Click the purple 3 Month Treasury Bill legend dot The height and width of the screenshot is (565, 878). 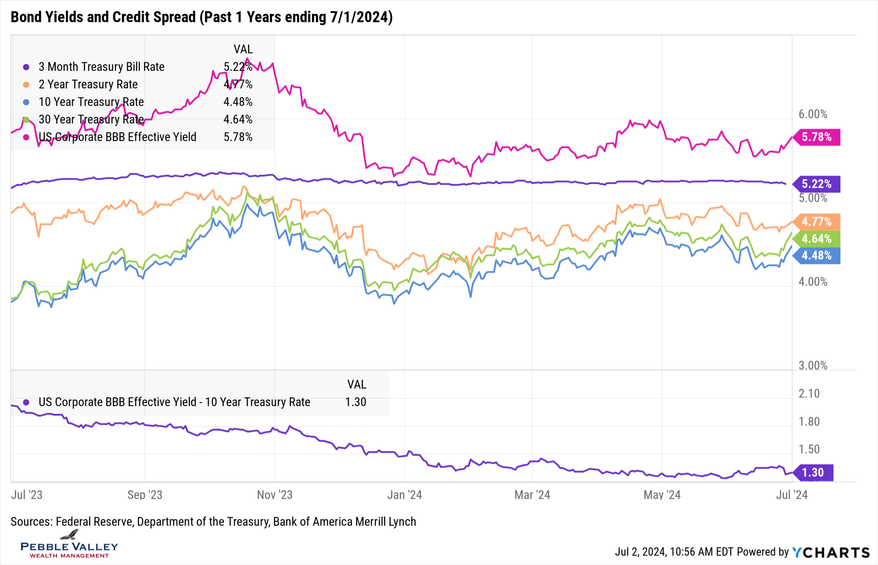click(x=26, y=67)
